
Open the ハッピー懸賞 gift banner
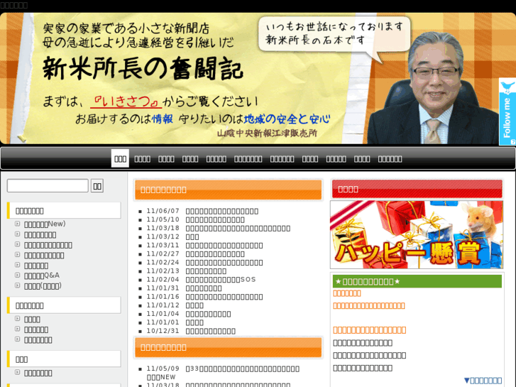click(417, 234)
